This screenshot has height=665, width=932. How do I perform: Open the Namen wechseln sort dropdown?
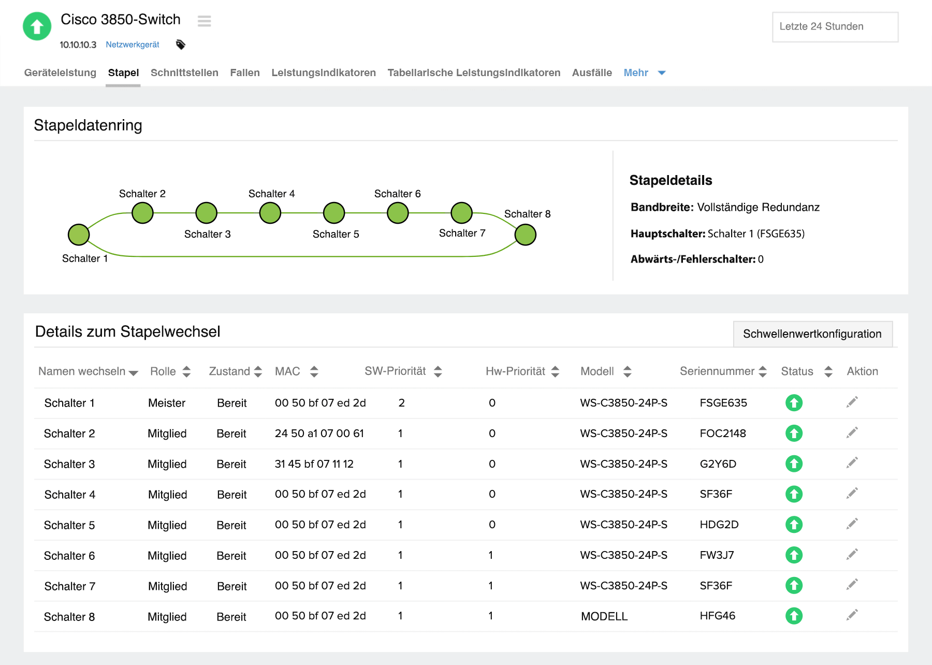[x=134, y=372]
